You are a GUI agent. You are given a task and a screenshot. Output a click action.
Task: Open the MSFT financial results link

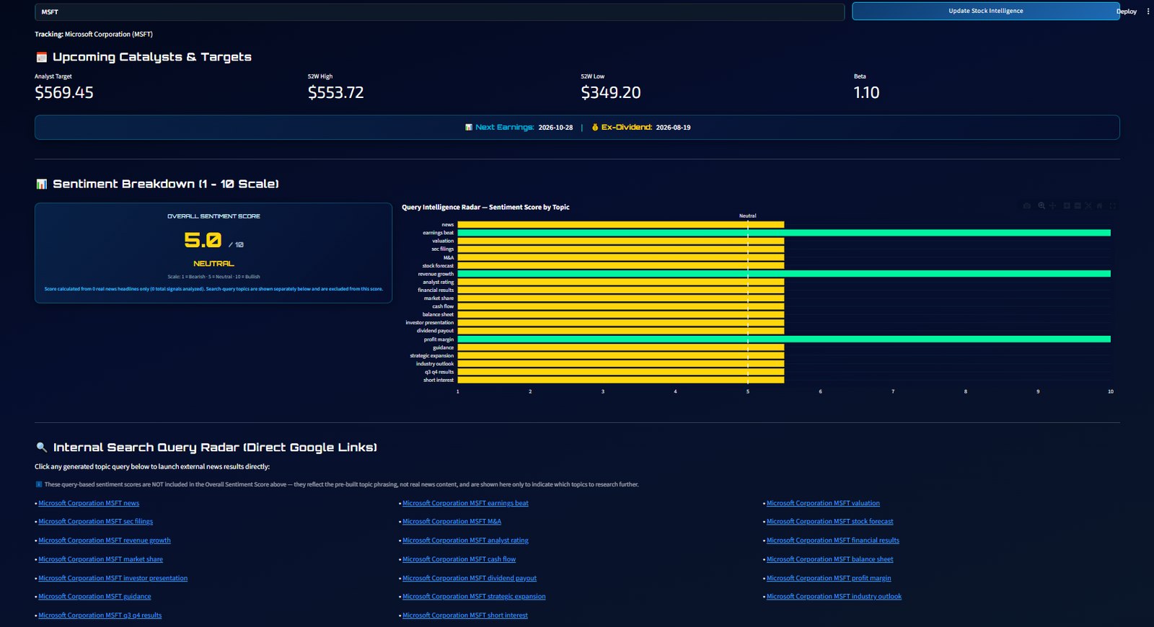click(x=833, y=541)
